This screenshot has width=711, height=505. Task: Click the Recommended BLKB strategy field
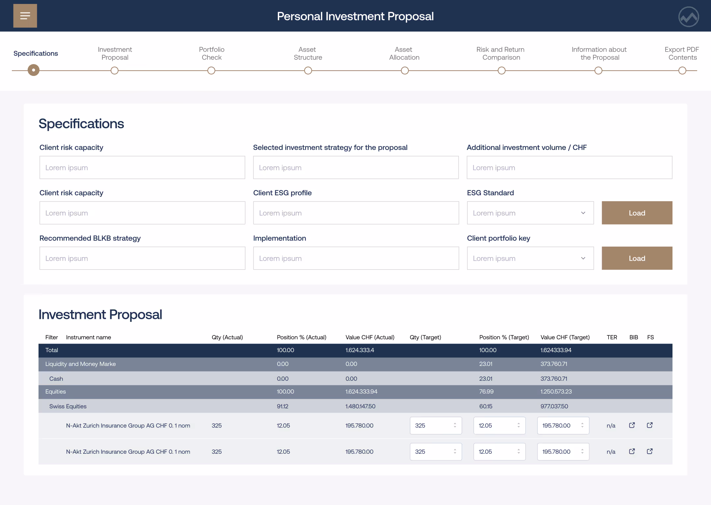[142, 258]
